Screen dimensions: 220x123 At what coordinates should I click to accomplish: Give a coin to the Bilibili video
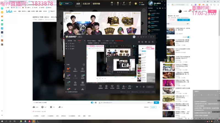coord(42,107)
